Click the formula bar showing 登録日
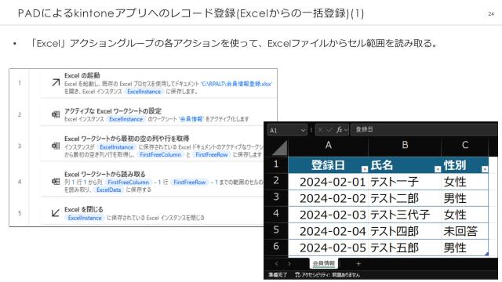502x282 pixels. pos(424,129)
